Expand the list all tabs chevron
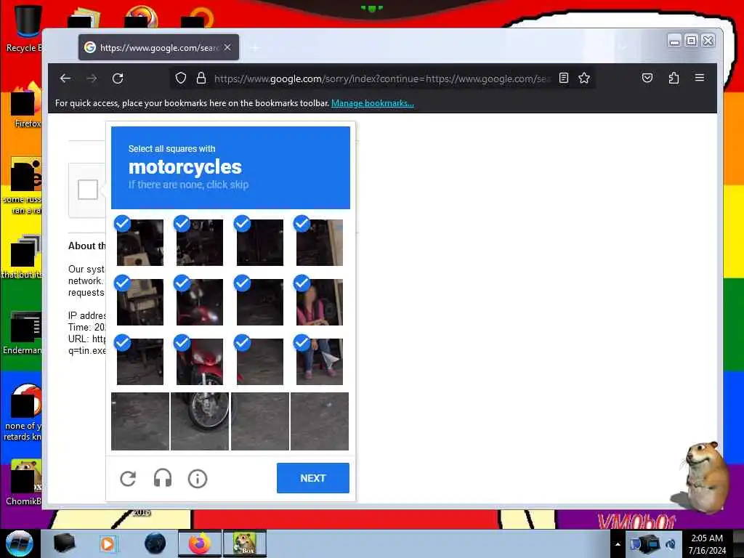744x558 pixels. 623,46
